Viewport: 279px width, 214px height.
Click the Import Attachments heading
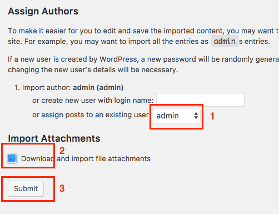click(54, 138)
